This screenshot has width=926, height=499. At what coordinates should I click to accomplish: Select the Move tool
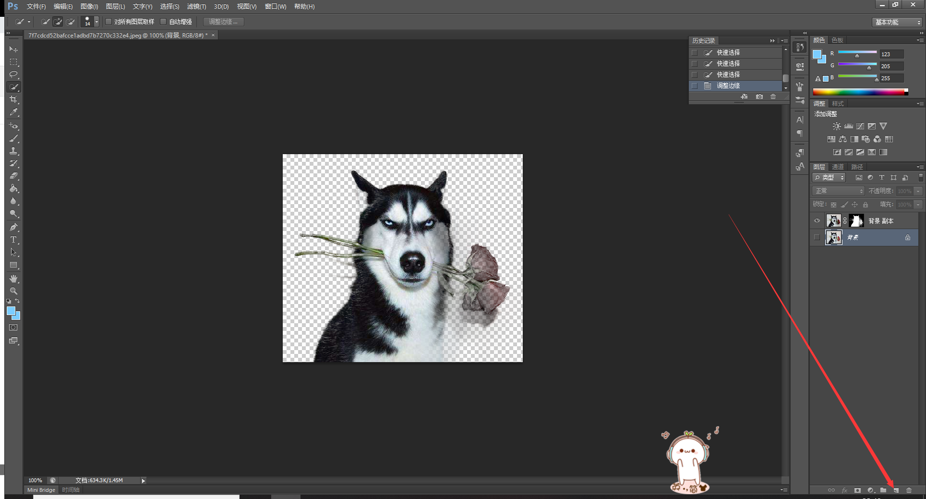pos(13,49)
